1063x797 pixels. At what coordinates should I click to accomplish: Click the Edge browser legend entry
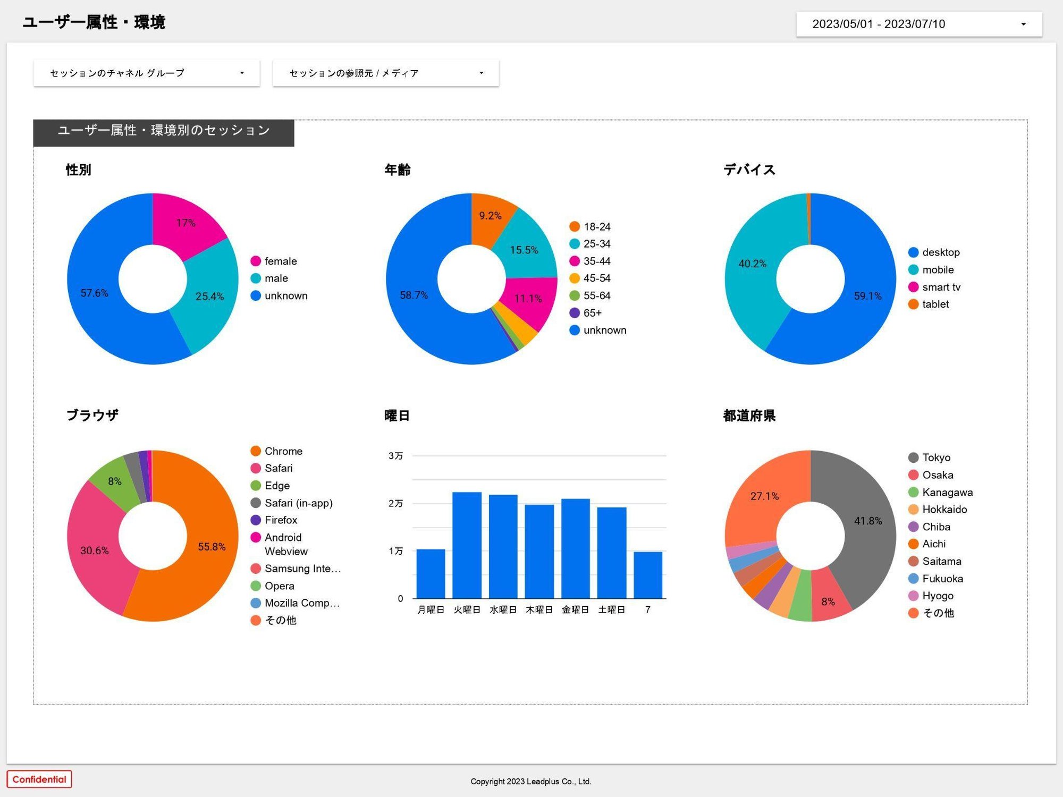tap(270, 486)
